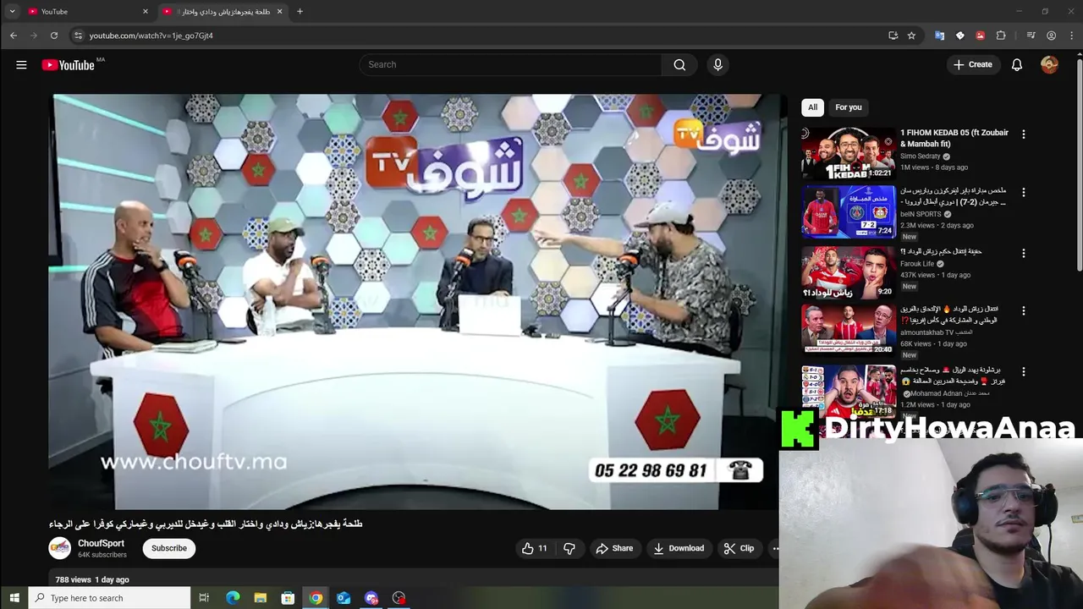Reload the current page
The height and width of the screenshot is (609, 1083).
pos(54,36)
